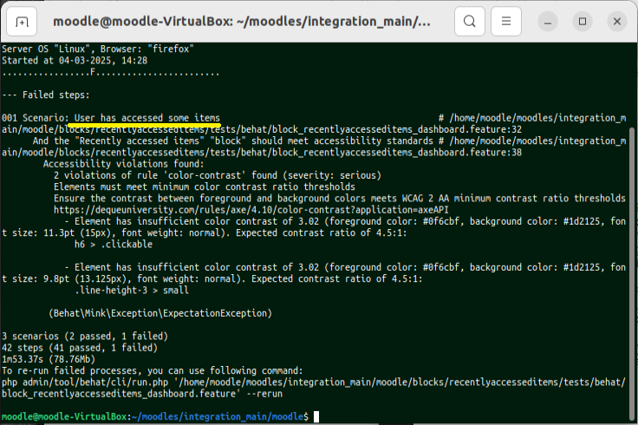Click the Behat ExpectationException line

(160, 313)
